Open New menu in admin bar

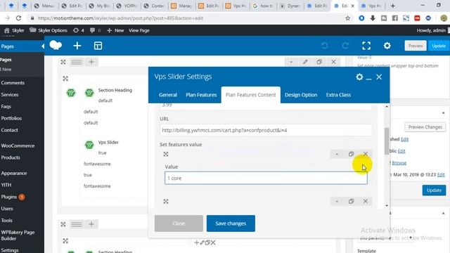pyautogui.click(x=115, y=30)
